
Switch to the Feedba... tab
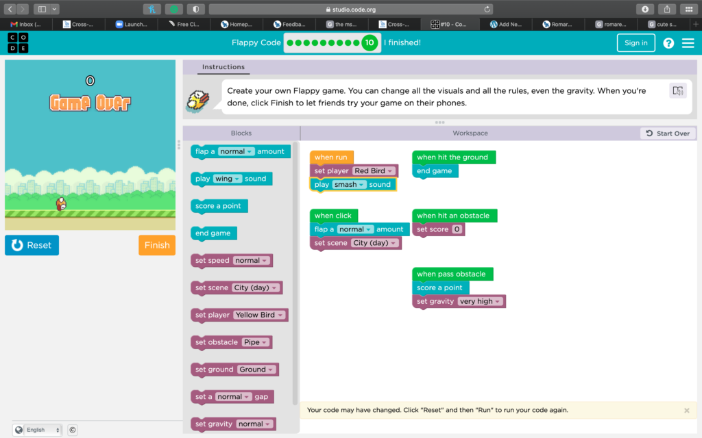289,24
